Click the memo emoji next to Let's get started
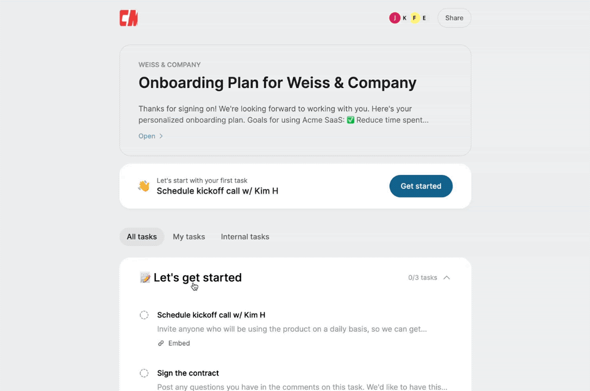Screen dimensions: 590x391 click(x=145, y=277)
